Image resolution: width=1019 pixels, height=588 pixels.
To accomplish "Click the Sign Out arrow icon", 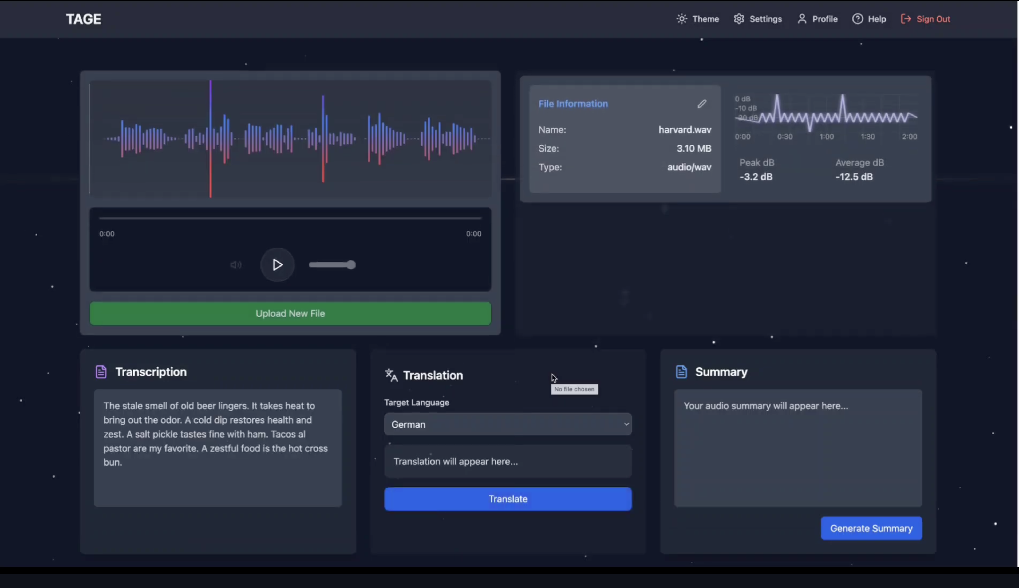I will (x=906, y=19).
